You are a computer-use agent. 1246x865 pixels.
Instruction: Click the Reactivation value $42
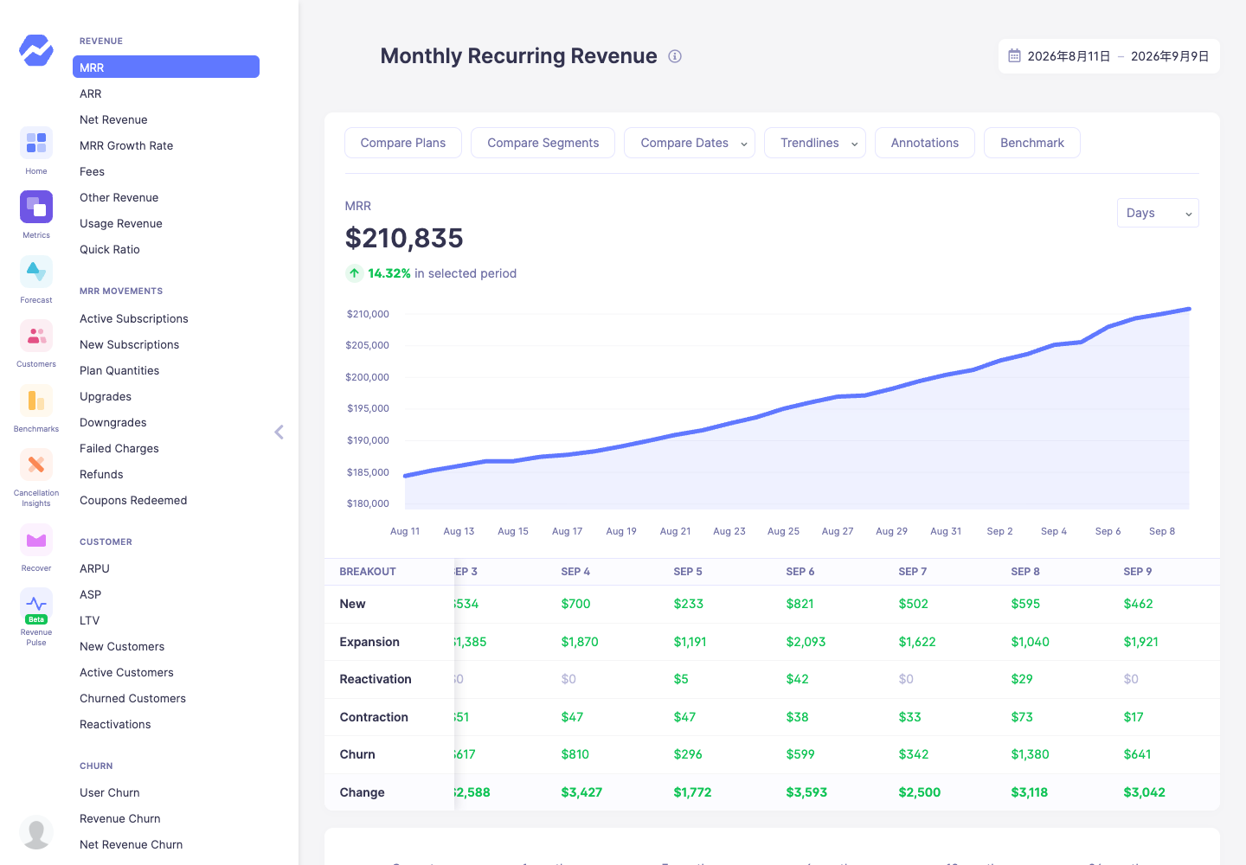click(x=797, y=679)
